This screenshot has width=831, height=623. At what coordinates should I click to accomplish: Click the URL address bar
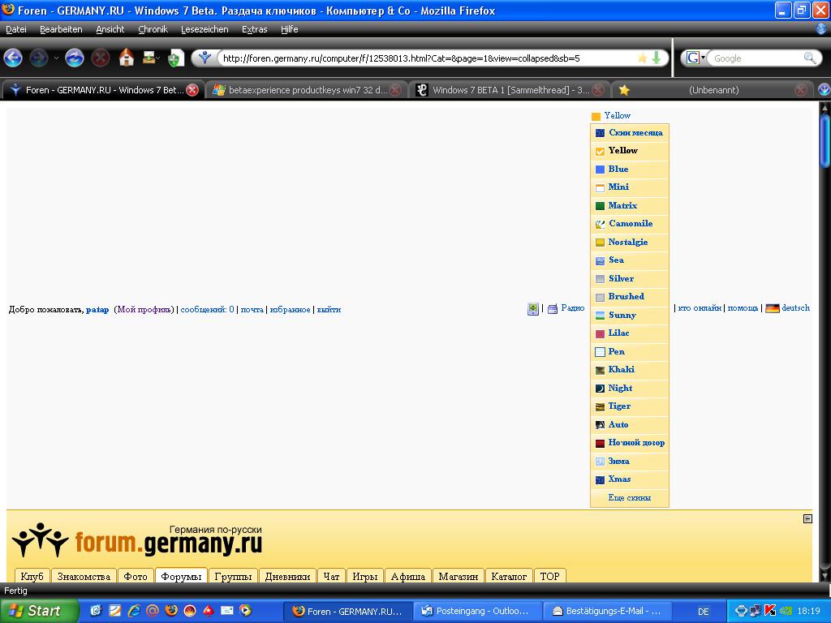428,58
